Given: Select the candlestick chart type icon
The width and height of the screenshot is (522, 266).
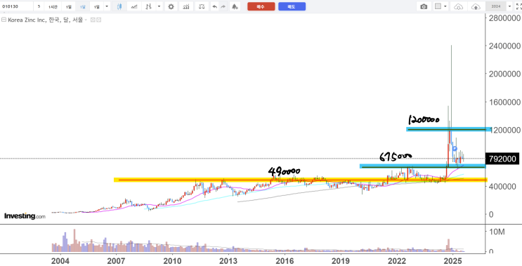Looking at the screenshot, I should [x=119, y=6].
